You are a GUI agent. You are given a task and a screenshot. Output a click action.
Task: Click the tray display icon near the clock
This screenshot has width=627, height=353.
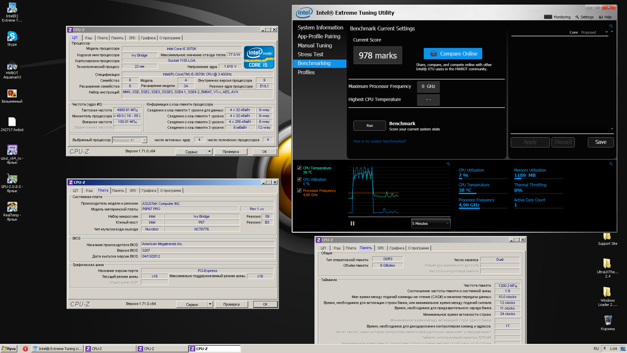pyautogui.click(x=623, y=349)
